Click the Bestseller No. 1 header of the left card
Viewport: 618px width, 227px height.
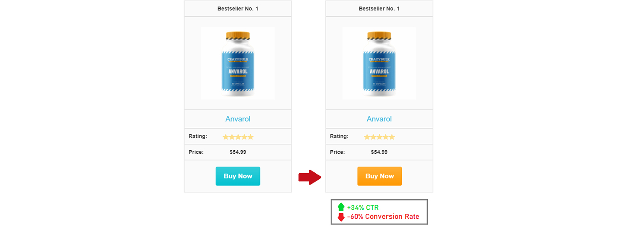[x=238, y=9]
